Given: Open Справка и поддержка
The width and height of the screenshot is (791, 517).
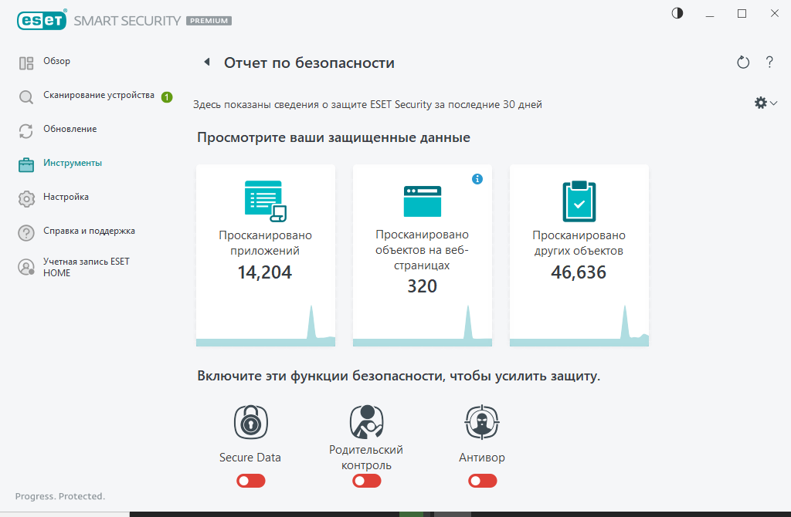Looking at the screenshot, I should [89, 231].
